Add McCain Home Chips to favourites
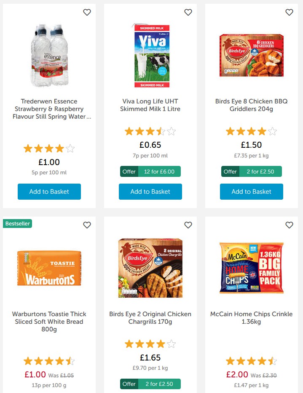This screenshot has width=303, height=393. click(289, 225)
